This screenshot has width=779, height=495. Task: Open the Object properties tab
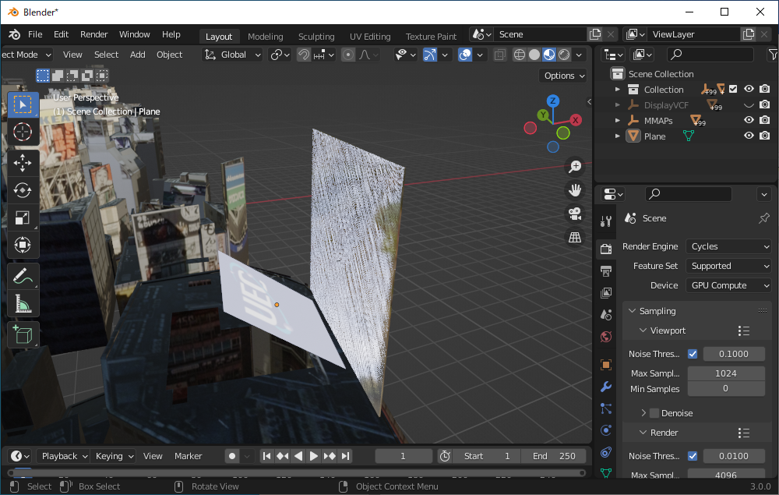(x=605, y=364)
